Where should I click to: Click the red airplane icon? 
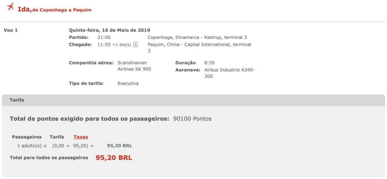click(x=10, y=6)
